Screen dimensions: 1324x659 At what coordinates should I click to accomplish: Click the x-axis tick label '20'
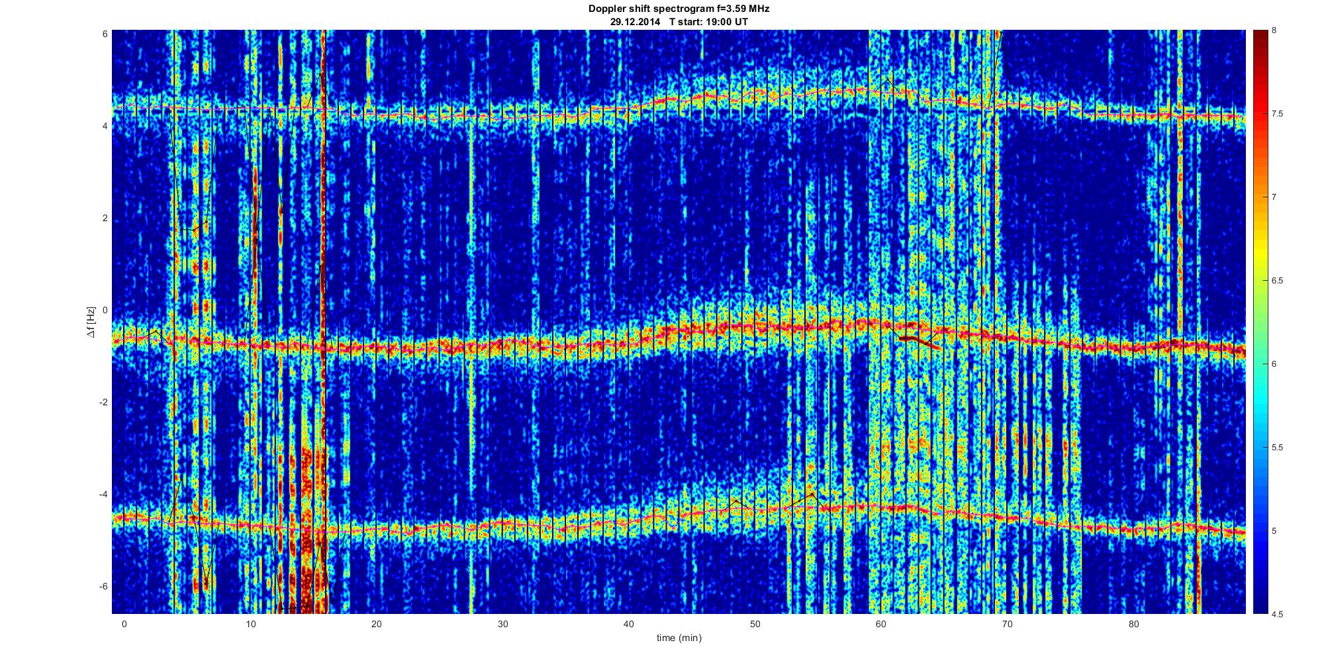coord(377,624)
